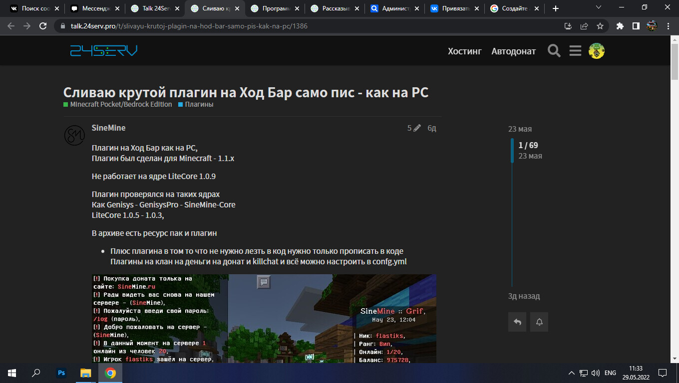679x383 pixels.
Task: View post edit history pencil icon
Action: pyautogui.click(x=417, y=128)
